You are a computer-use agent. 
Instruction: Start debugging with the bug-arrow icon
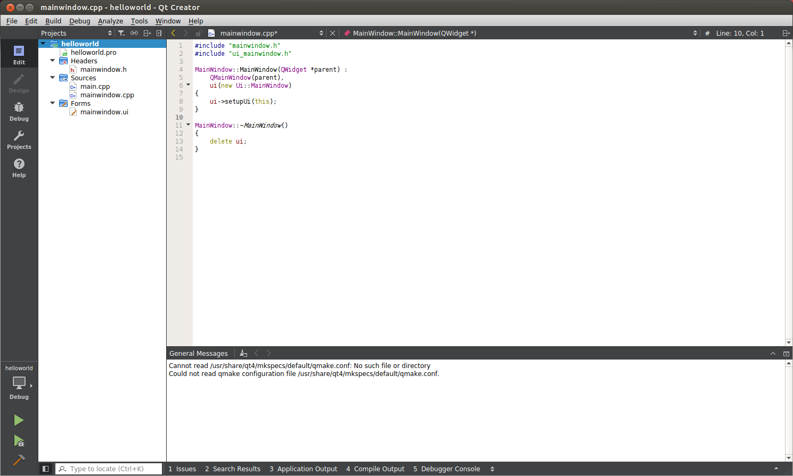click(x=19, y=441)
